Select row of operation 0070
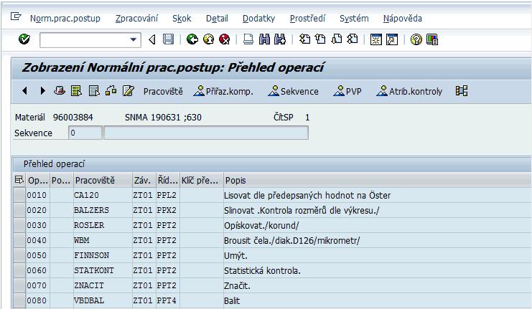This screenshot has width=532, height=309. coord(19,285)
